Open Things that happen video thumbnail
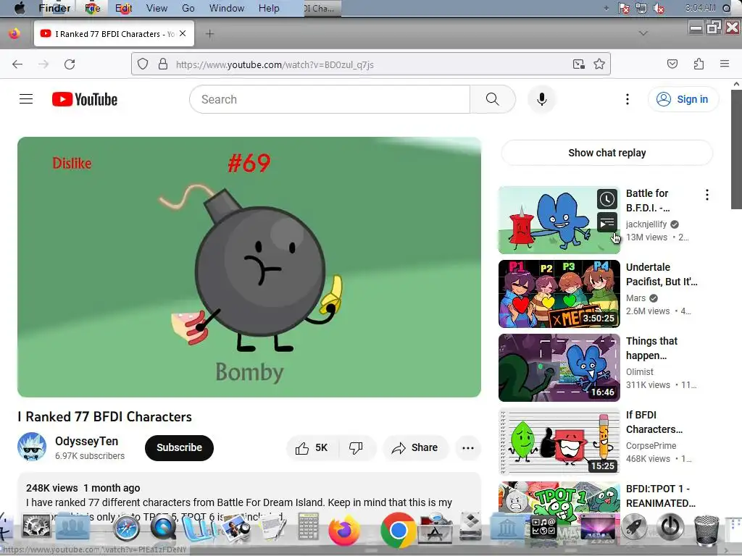Screen dimensions: 742x556 pyautogui.click(x=559, y=367)
